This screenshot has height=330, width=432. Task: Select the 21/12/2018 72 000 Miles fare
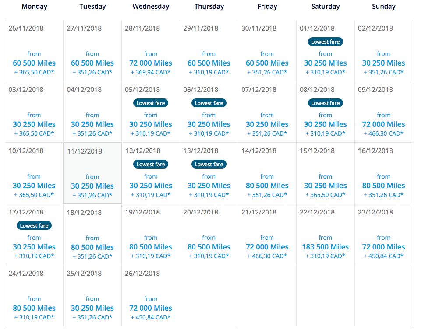[267, 247]
